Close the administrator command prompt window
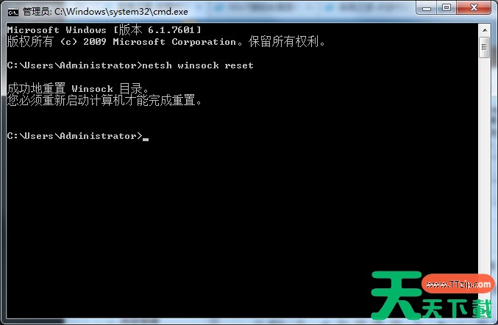The width and height of the screenshot is (498, 325). coord(474,7)
